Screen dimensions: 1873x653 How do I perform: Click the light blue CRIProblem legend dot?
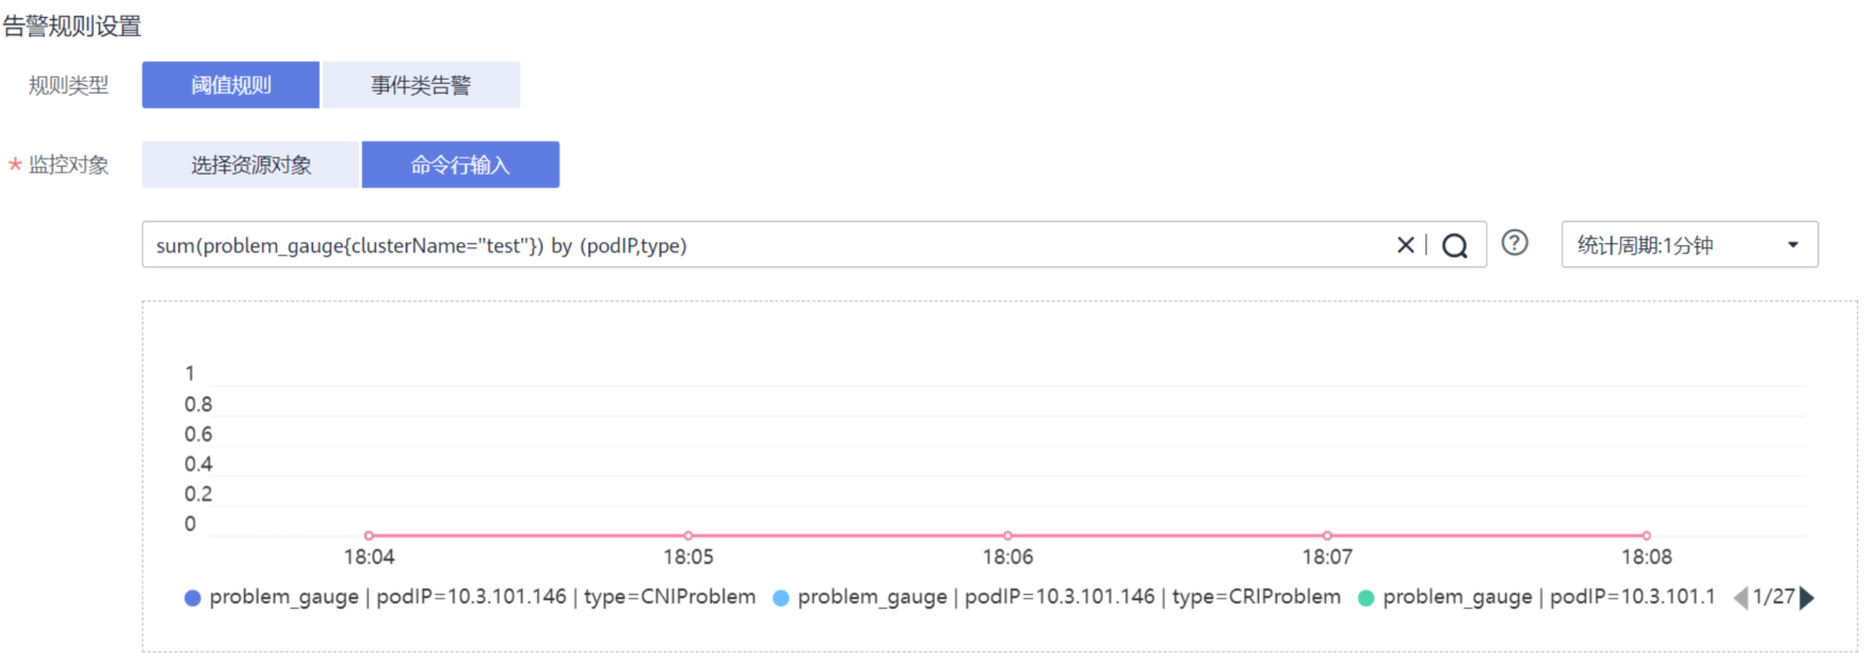coord(781,598)
